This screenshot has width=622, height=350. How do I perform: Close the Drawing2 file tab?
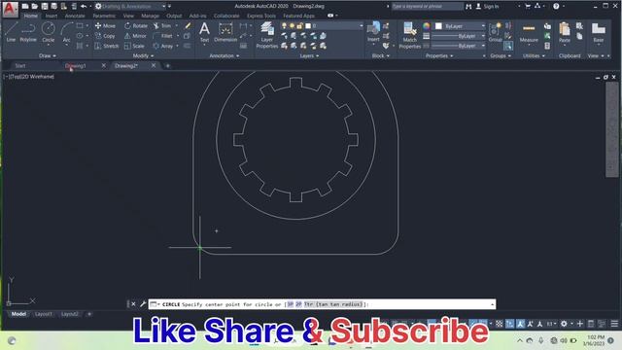pyautogui.click(x=154, y=65)
